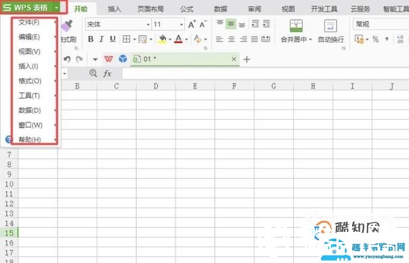
Task: Click the currency format icon
Action: point(359,40)
